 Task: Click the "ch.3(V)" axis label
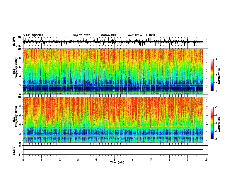click(x=14, y=150)
